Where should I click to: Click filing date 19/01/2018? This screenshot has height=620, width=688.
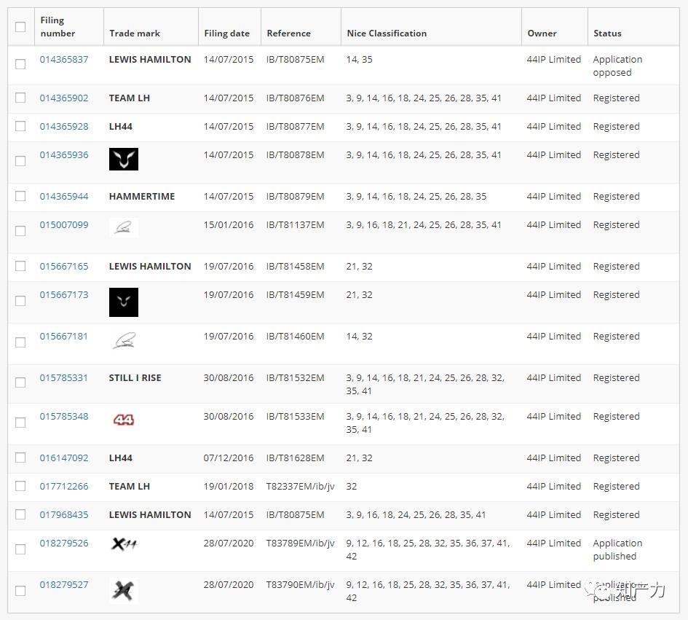[x=229, y=487]
